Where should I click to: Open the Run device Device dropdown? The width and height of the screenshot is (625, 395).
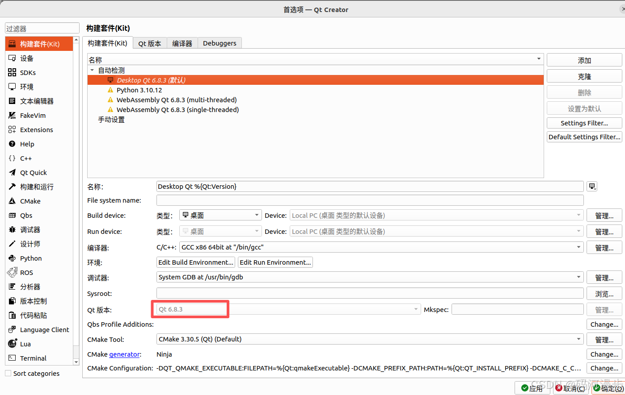coord(437,231)
